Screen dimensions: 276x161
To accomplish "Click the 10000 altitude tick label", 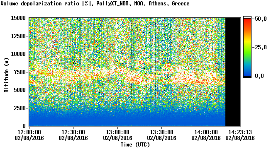I will pos(18,54).
